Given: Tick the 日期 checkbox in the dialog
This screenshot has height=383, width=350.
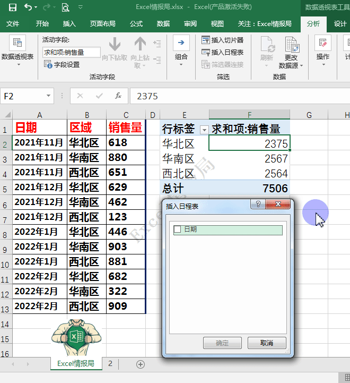Looking at the screenshot, I should click(177, 229).
